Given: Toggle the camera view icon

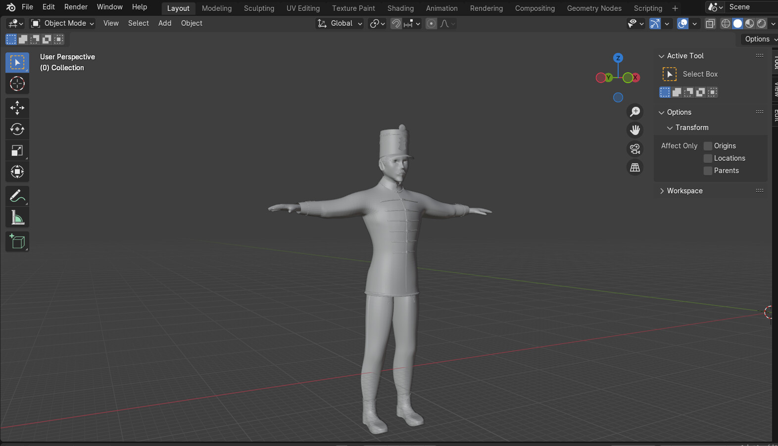Looking at the screenshot, I should [635, 149].
